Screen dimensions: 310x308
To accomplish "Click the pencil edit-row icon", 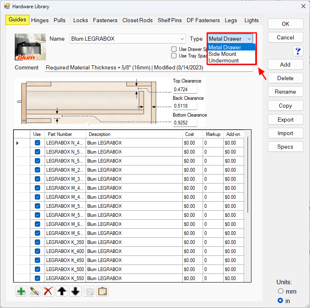I will (35, 291).
